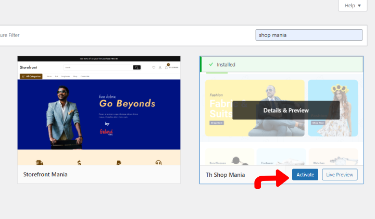Click the account user icon in the Storefront preview

click(160, 67)
